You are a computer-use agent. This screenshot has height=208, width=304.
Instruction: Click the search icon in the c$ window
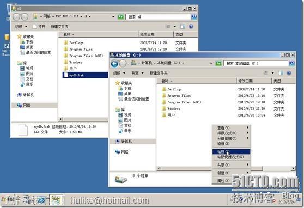click(194, 17)
